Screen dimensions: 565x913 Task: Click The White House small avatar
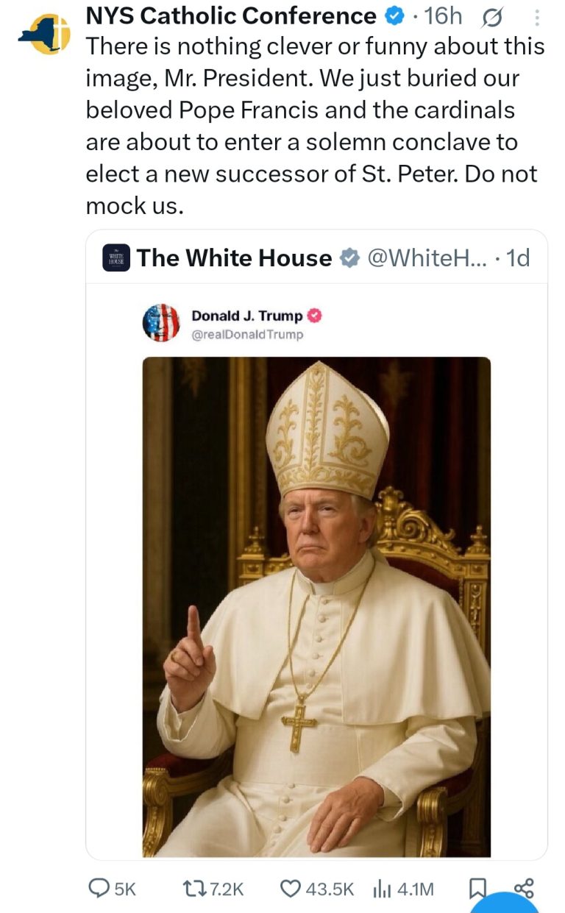(116, 258)
